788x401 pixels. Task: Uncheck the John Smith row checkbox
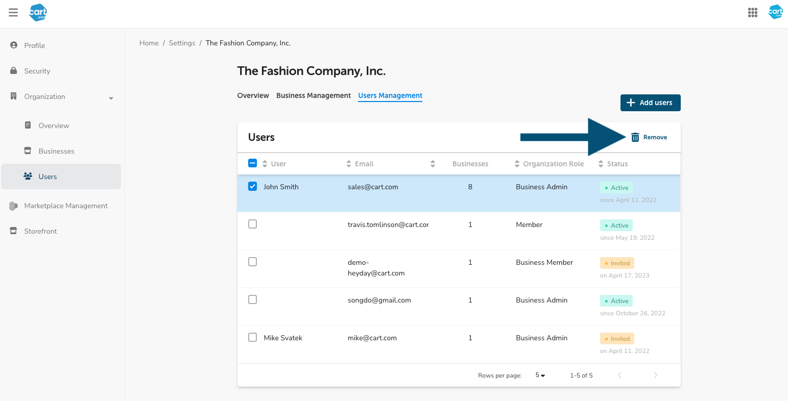pos(252,187)
